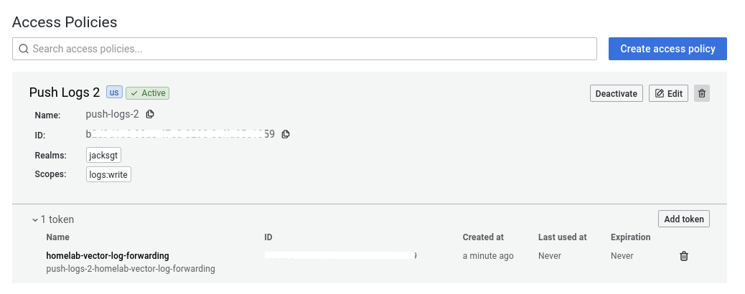Select the homelab-vector-log-forwarding token name

108,255
